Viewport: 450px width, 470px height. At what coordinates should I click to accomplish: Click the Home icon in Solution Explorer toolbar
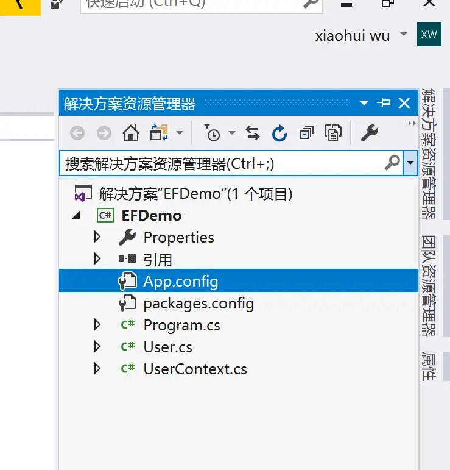[131, 133]
